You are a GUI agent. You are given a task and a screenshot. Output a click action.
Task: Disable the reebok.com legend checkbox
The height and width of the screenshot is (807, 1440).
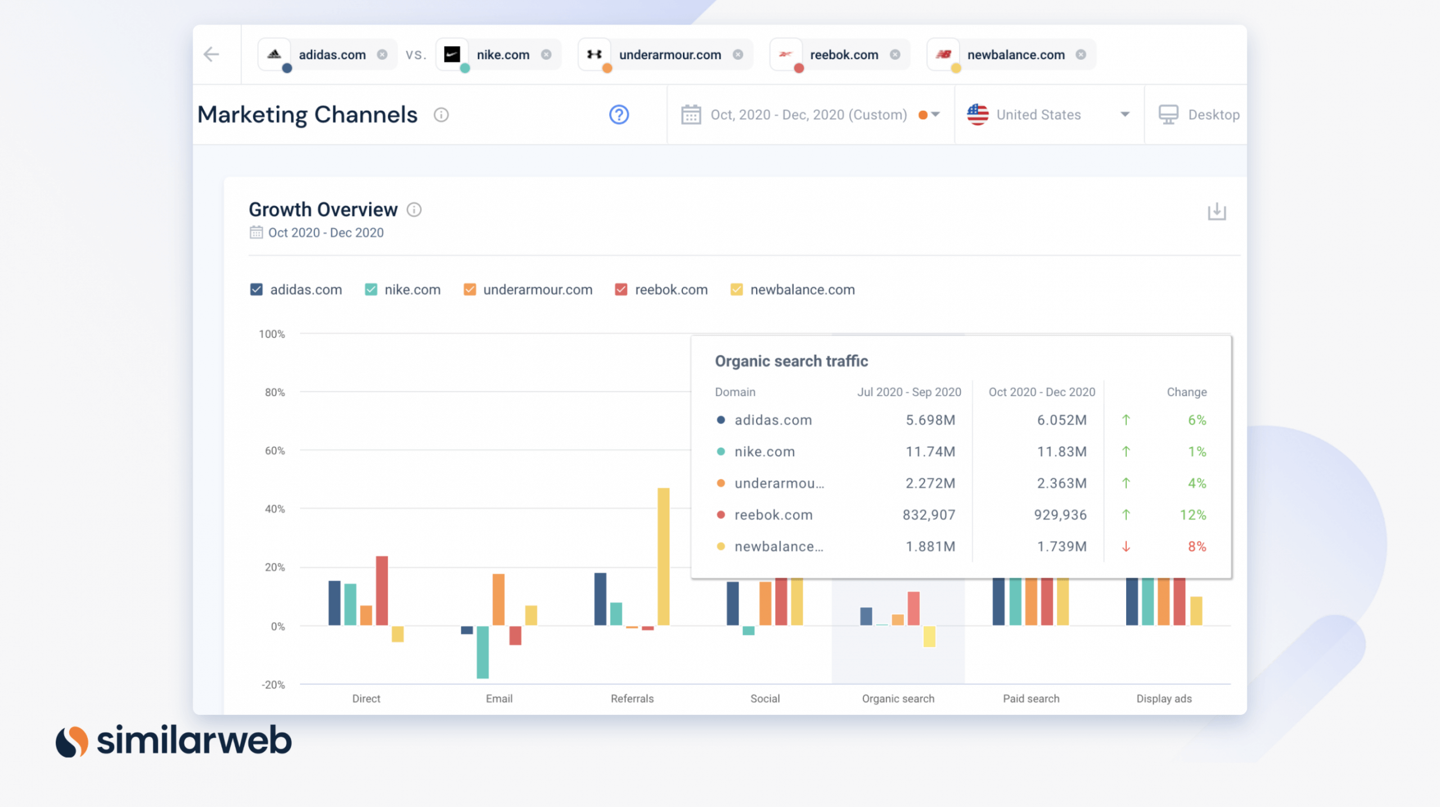click(x=621, y=289)
